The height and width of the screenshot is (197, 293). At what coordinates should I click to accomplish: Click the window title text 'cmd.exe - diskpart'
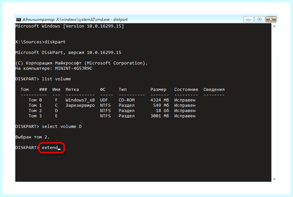(111, 19)
